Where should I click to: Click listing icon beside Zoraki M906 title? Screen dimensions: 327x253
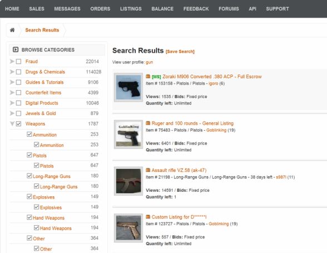148,77
